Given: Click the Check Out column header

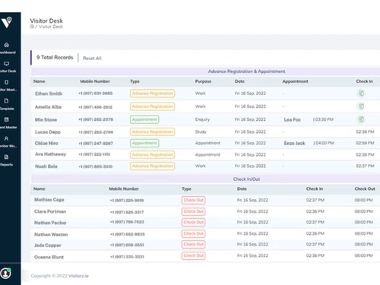Looking at the screenshot, I should pos(365,188).
